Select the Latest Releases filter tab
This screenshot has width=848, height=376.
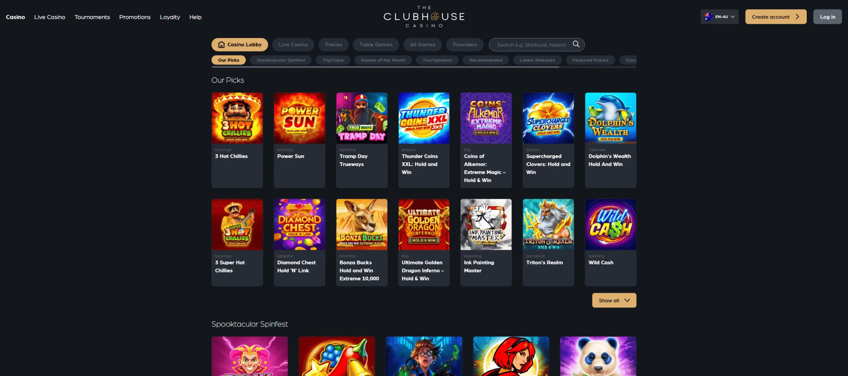click(537, 60)
